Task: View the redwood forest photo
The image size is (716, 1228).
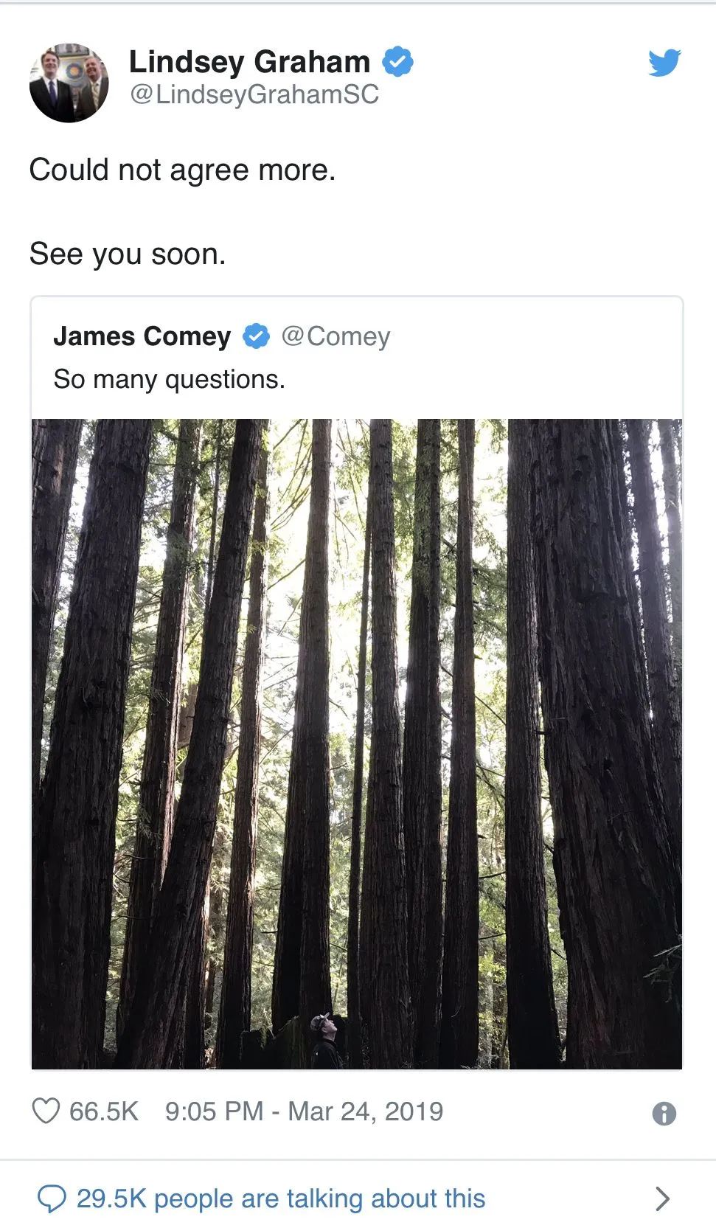Action: 357,738
